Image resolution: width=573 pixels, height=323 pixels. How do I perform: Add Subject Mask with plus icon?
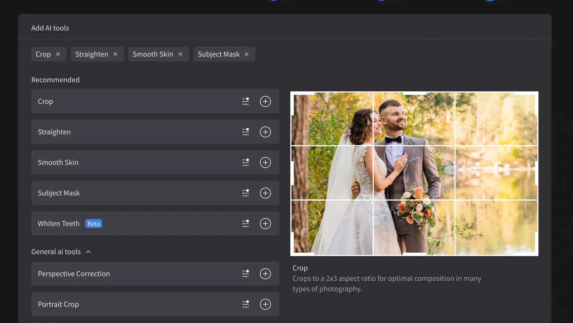(x=265, y=193)
